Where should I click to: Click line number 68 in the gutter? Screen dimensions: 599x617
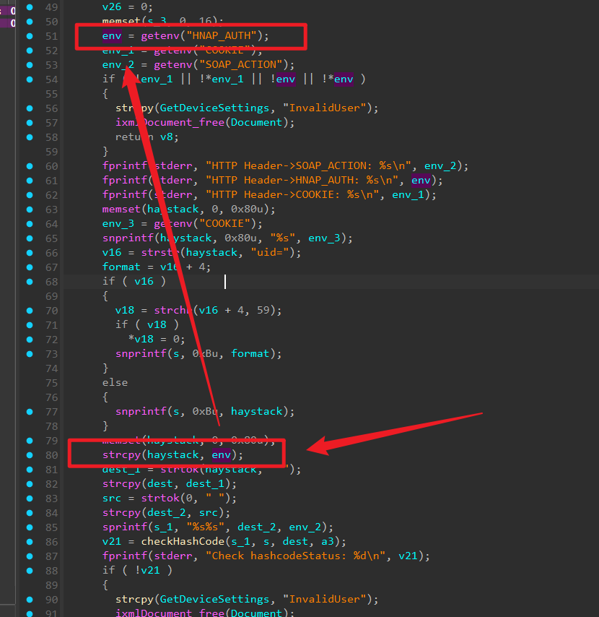point(51,282)
